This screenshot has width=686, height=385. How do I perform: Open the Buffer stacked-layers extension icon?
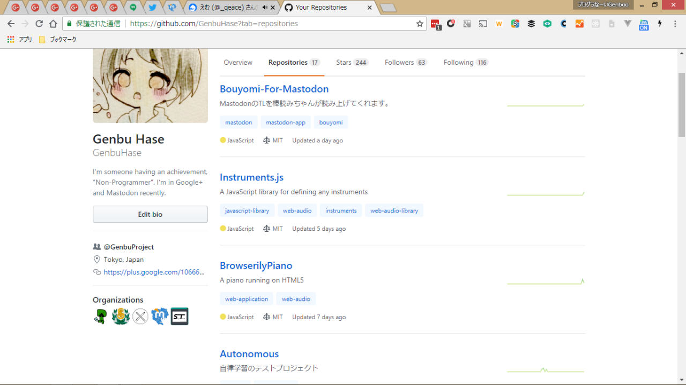click(x=531, y=24)
